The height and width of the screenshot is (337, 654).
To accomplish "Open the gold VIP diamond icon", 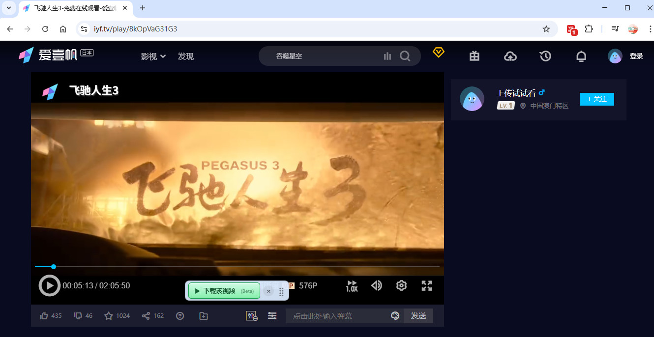I will [439, 52].
